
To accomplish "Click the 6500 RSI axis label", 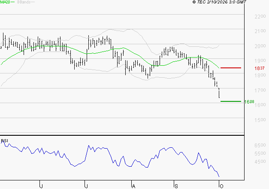I will coord(260,145).
